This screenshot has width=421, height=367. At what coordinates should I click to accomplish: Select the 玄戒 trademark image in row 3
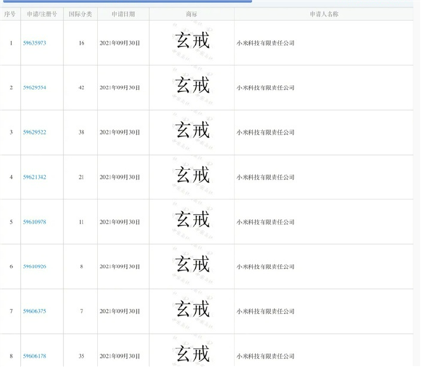click(x=192, y=130)
